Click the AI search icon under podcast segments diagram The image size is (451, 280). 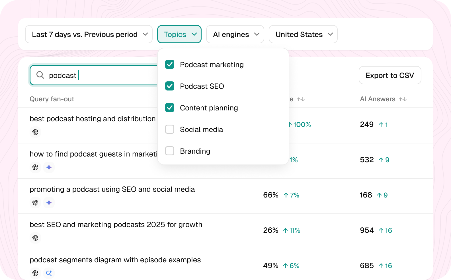point(49,273)
